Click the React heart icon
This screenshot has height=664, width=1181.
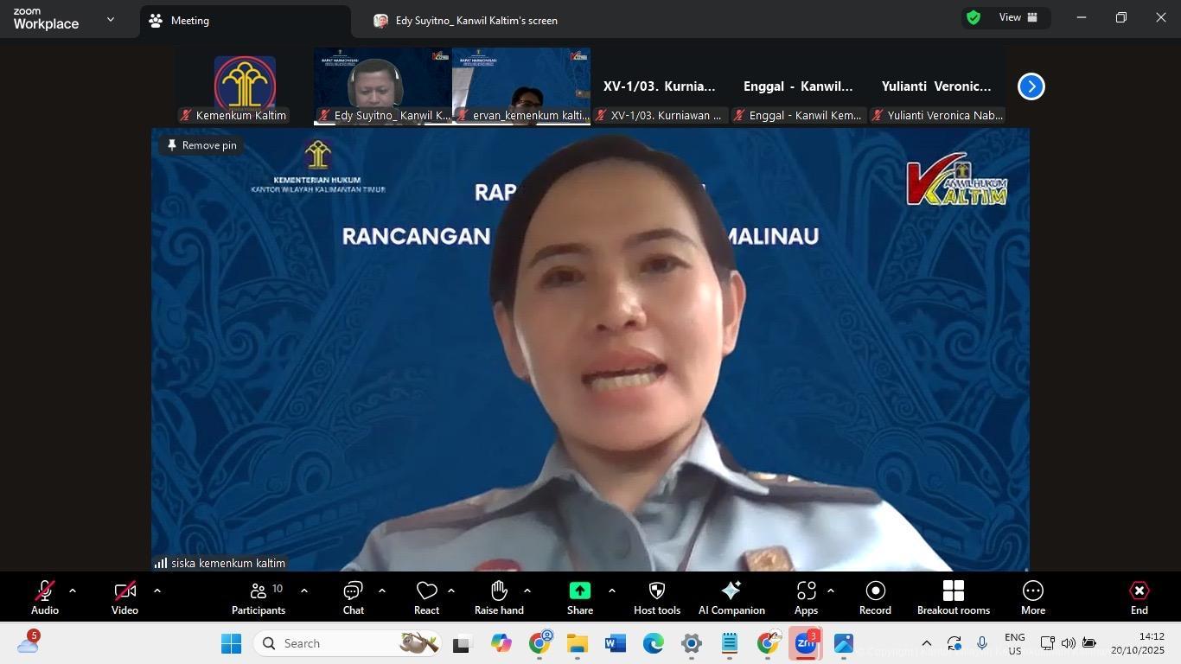coord(426,597)
